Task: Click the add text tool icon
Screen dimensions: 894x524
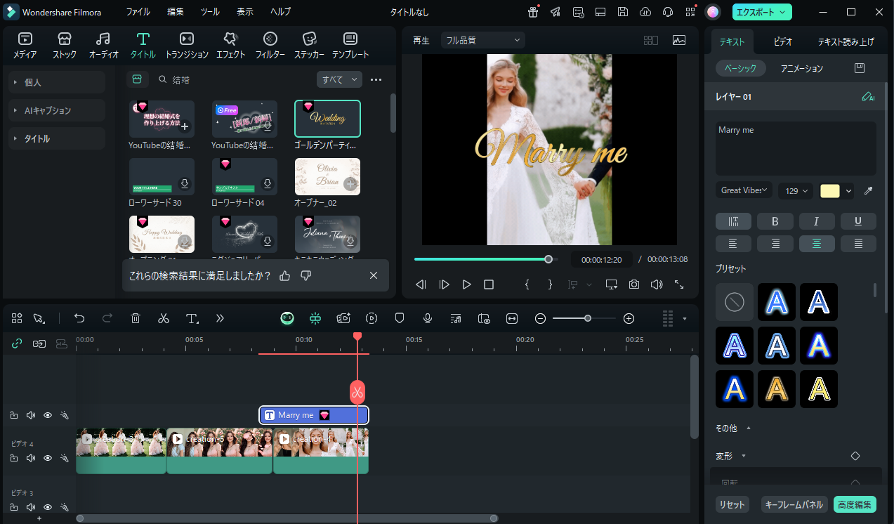Action: [192, 318]
